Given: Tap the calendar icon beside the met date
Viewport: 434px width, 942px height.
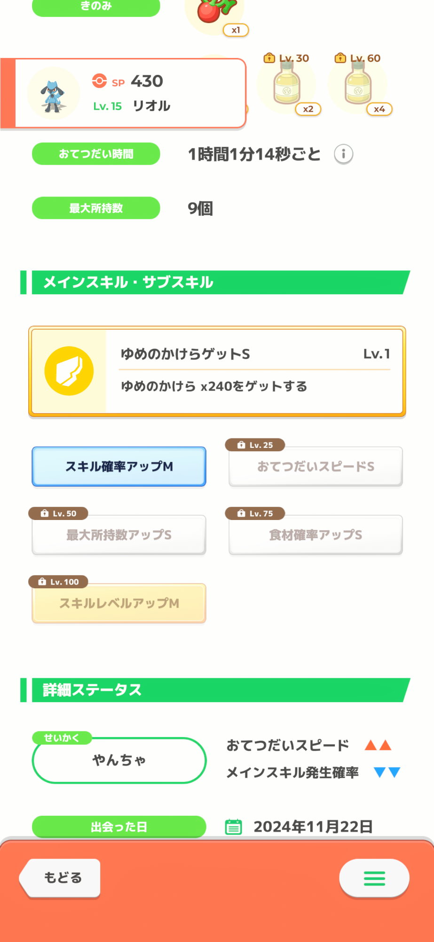Looking at the screenshot, I should (x=234, y=827).
